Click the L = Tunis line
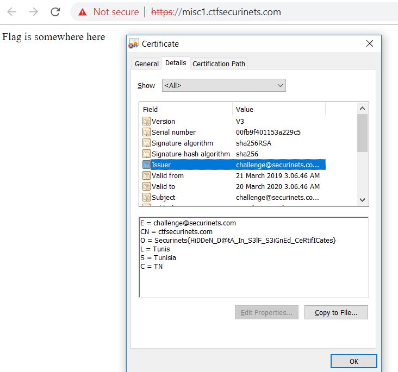 [155, 249]
